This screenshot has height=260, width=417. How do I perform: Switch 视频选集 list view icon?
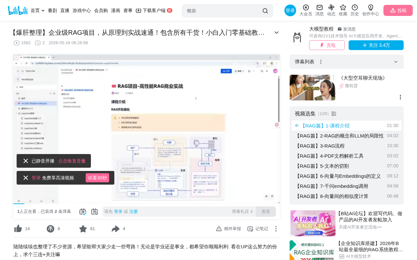coord(334,114)
